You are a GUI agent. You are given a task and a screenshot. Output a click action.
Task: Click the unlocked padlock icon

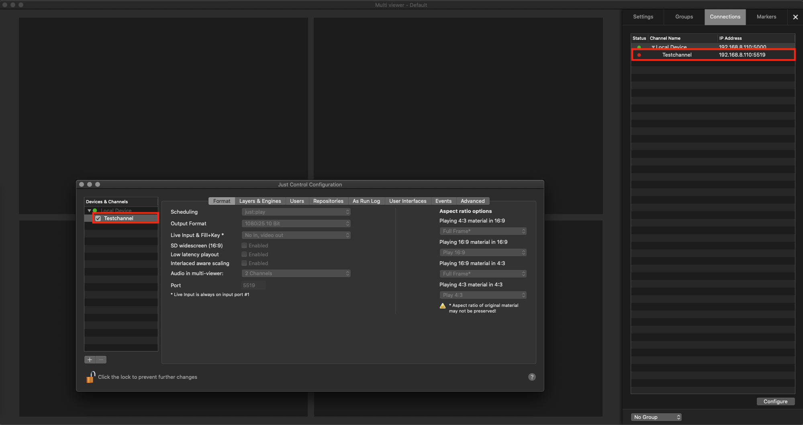pyautogui.click(x=90, y=377)
